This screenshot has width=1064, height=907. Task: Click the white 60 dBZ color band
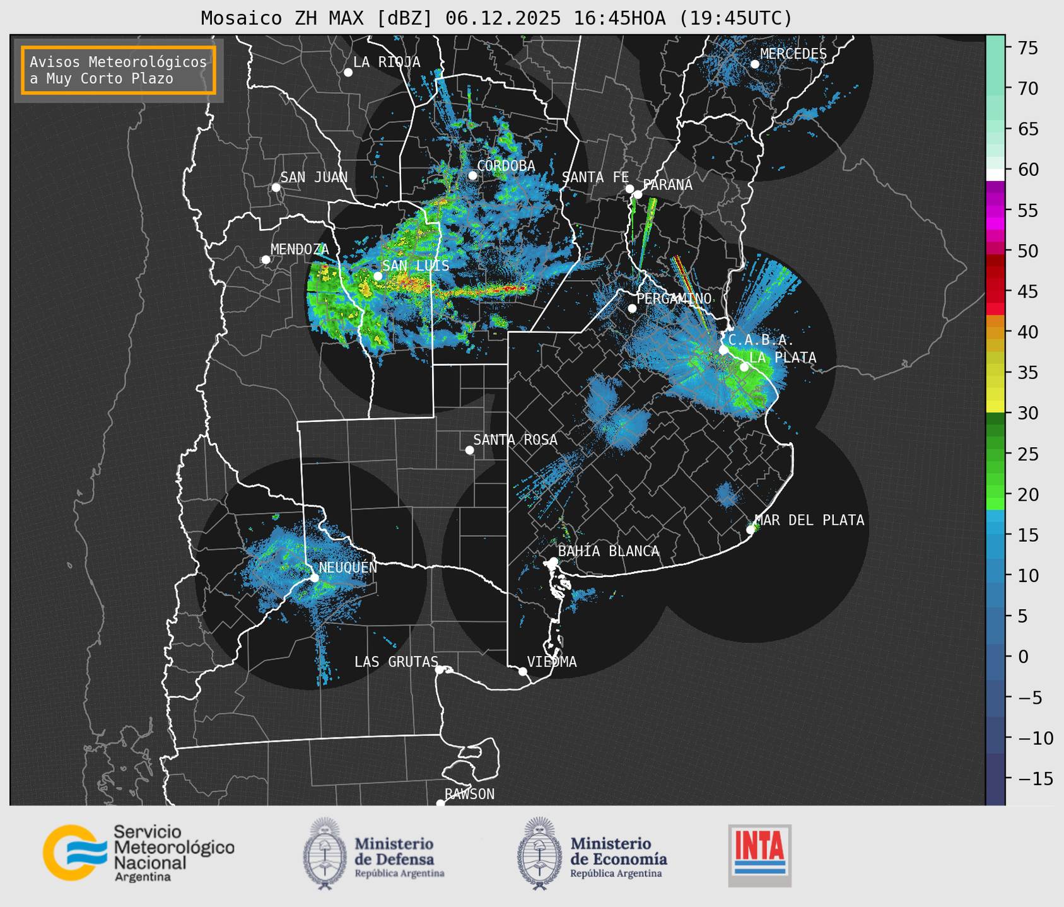[995, 175]
